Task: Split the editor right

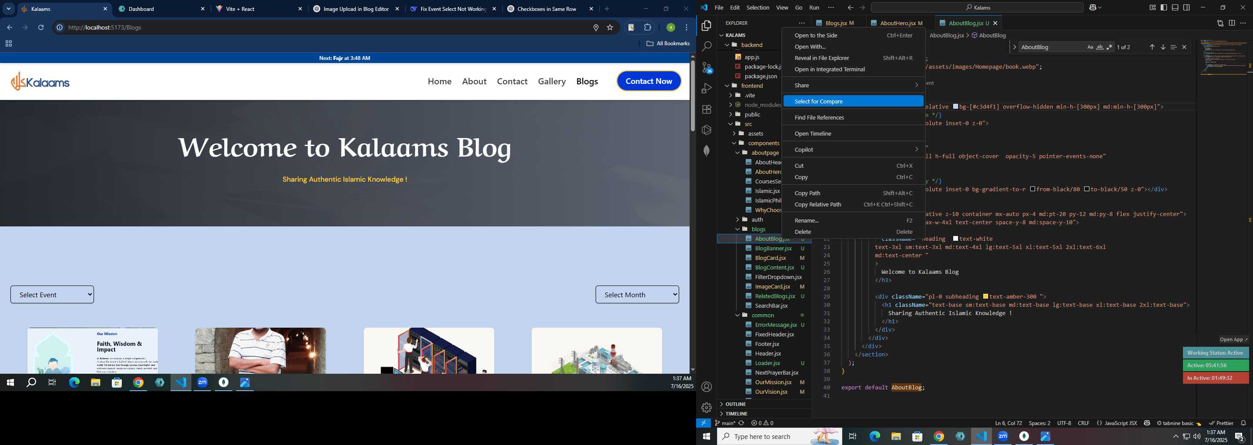Action: [1232, 23]
